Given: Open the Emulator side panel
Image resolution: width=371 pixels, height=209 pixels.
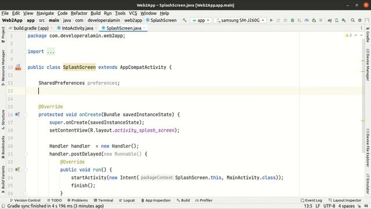Looking at the screenshot, I should coord(368,183).
